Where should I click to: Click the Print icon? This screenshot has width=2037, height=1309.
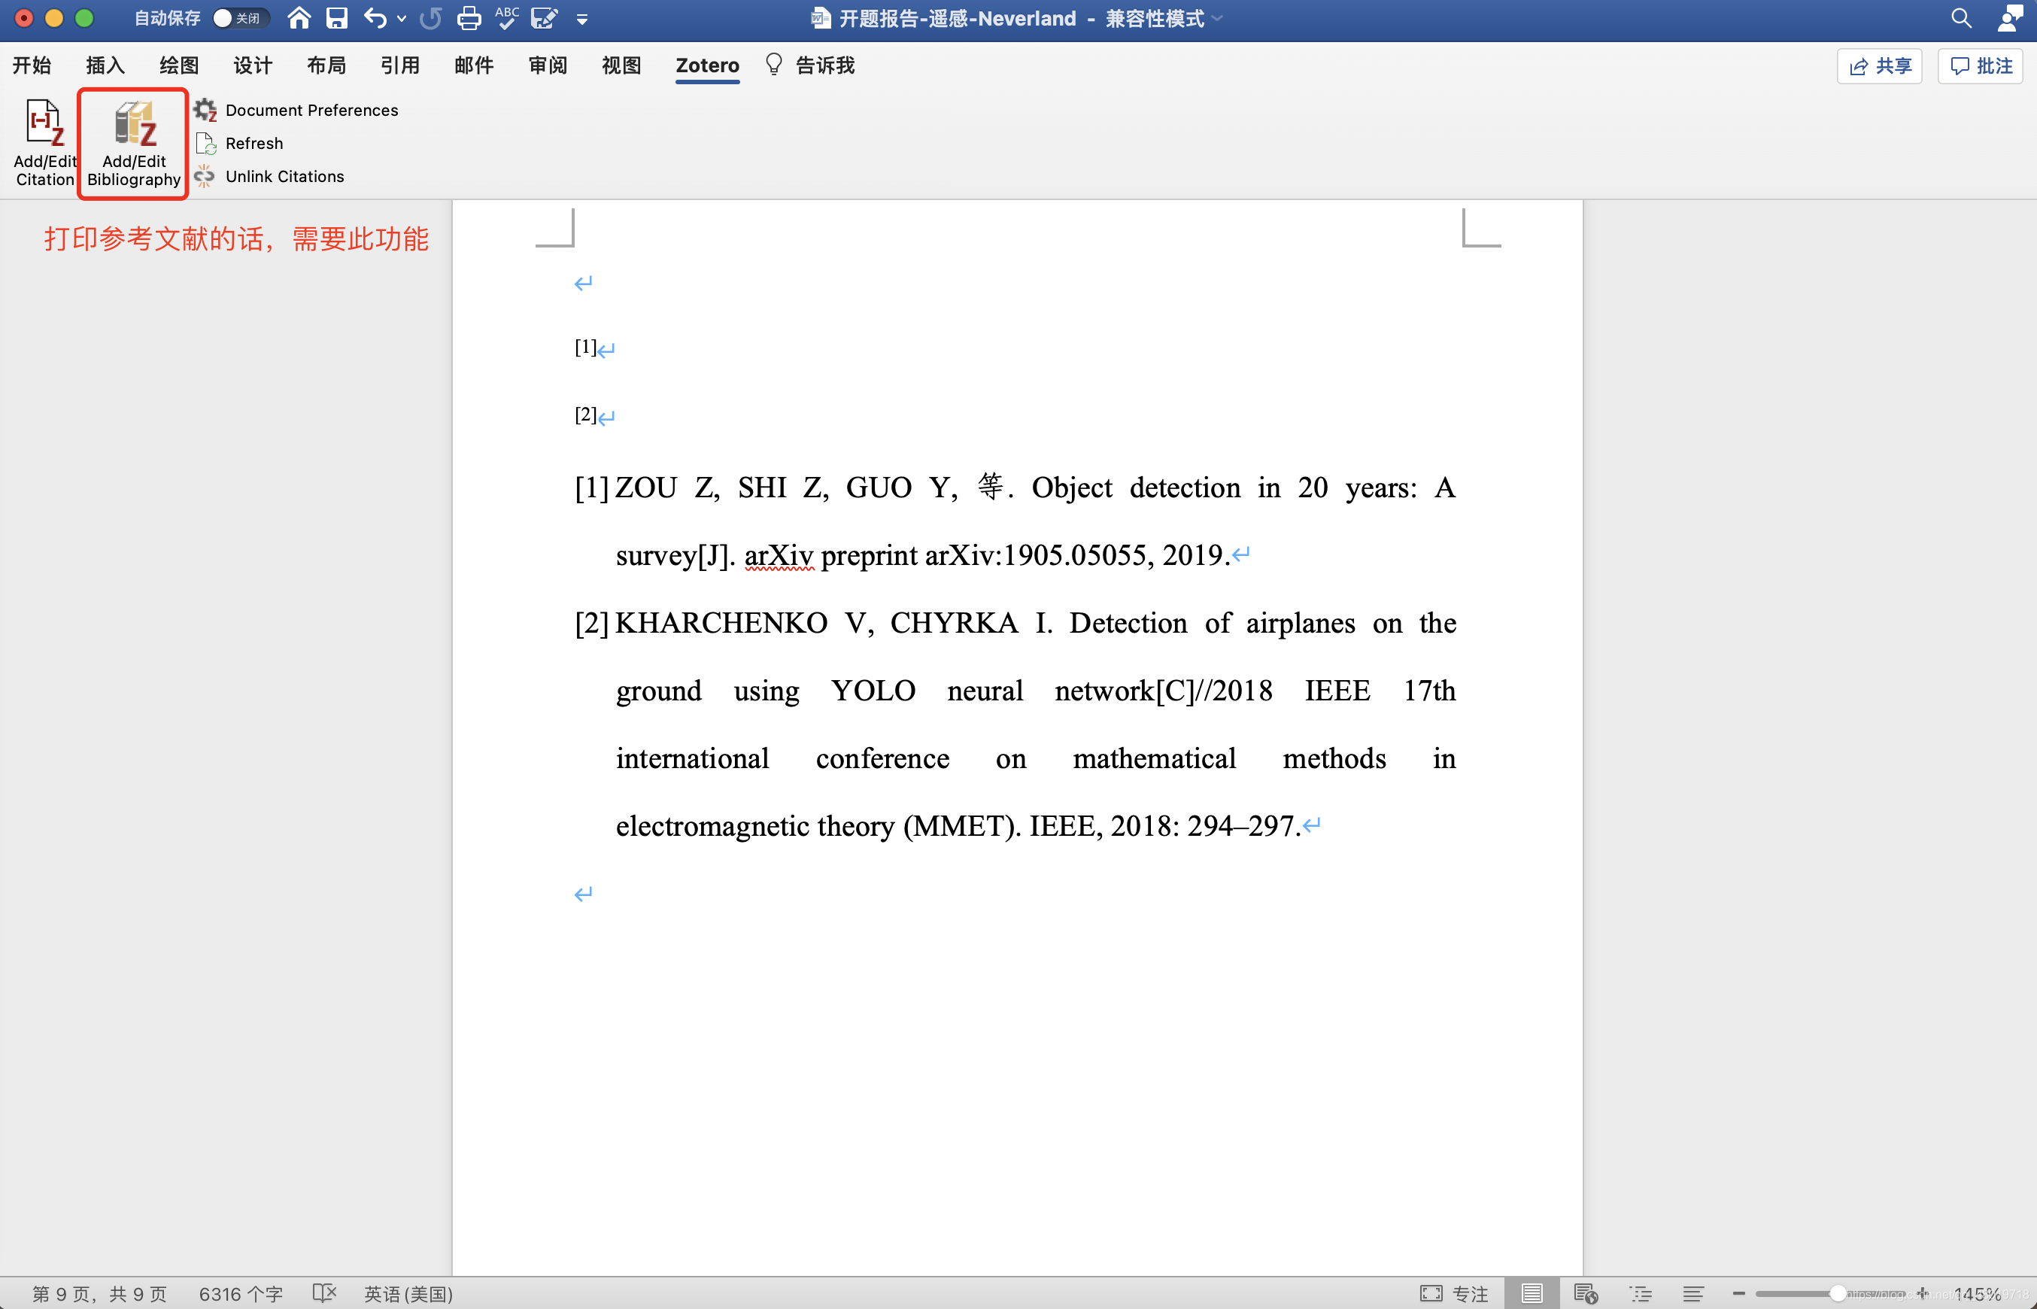click(469, 18)
